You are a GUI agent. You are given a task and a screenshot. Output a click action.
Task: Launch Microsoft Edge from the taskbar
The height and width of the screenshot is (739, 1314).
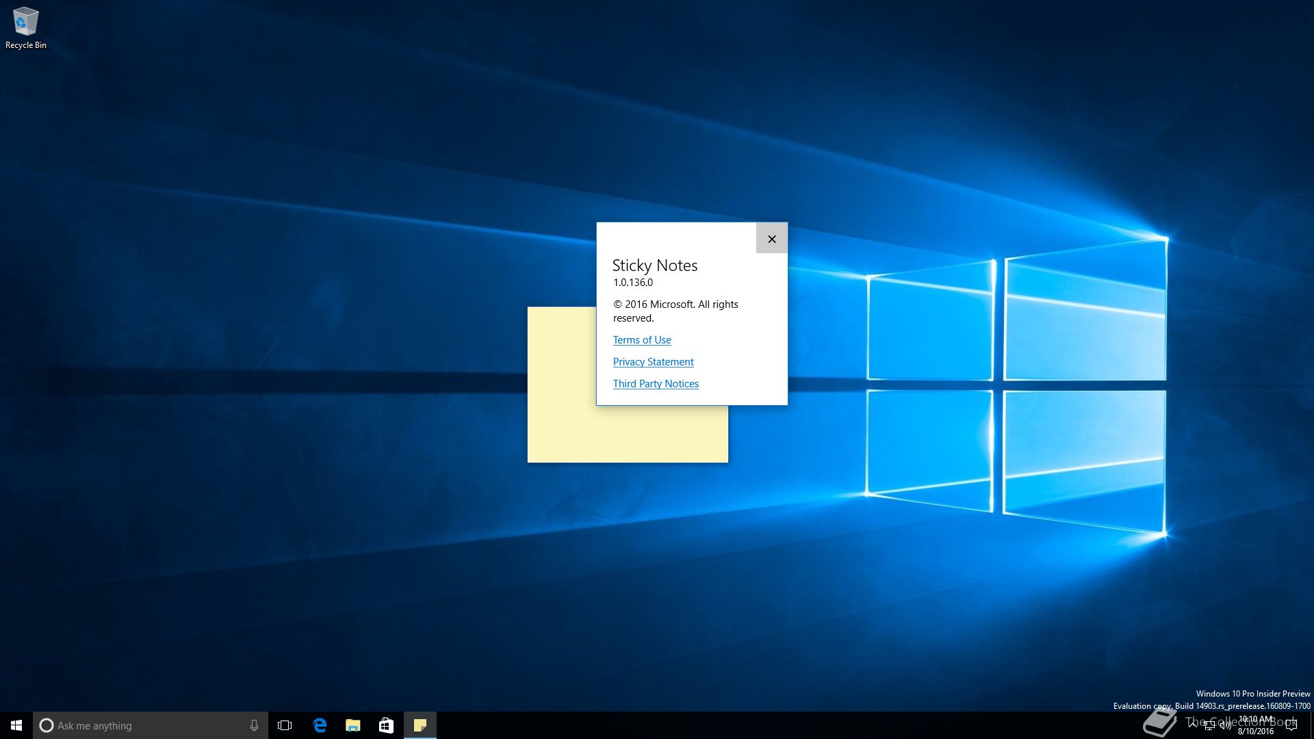[x=320, y=725]
